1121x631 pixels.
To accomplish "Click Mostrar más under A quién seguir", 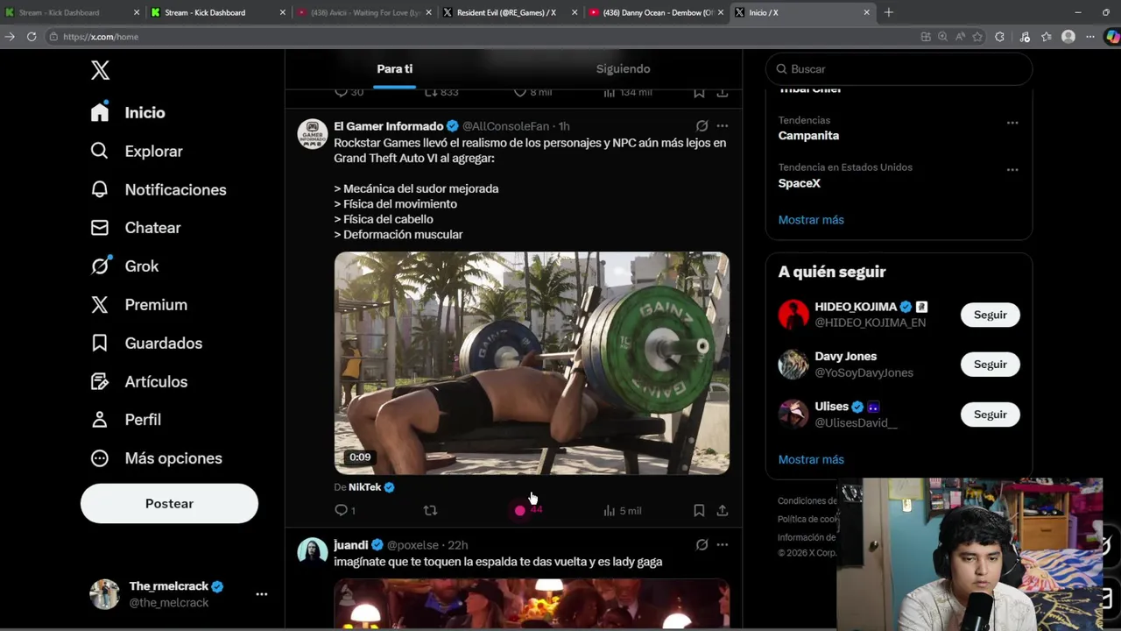I will pos(811,459).
